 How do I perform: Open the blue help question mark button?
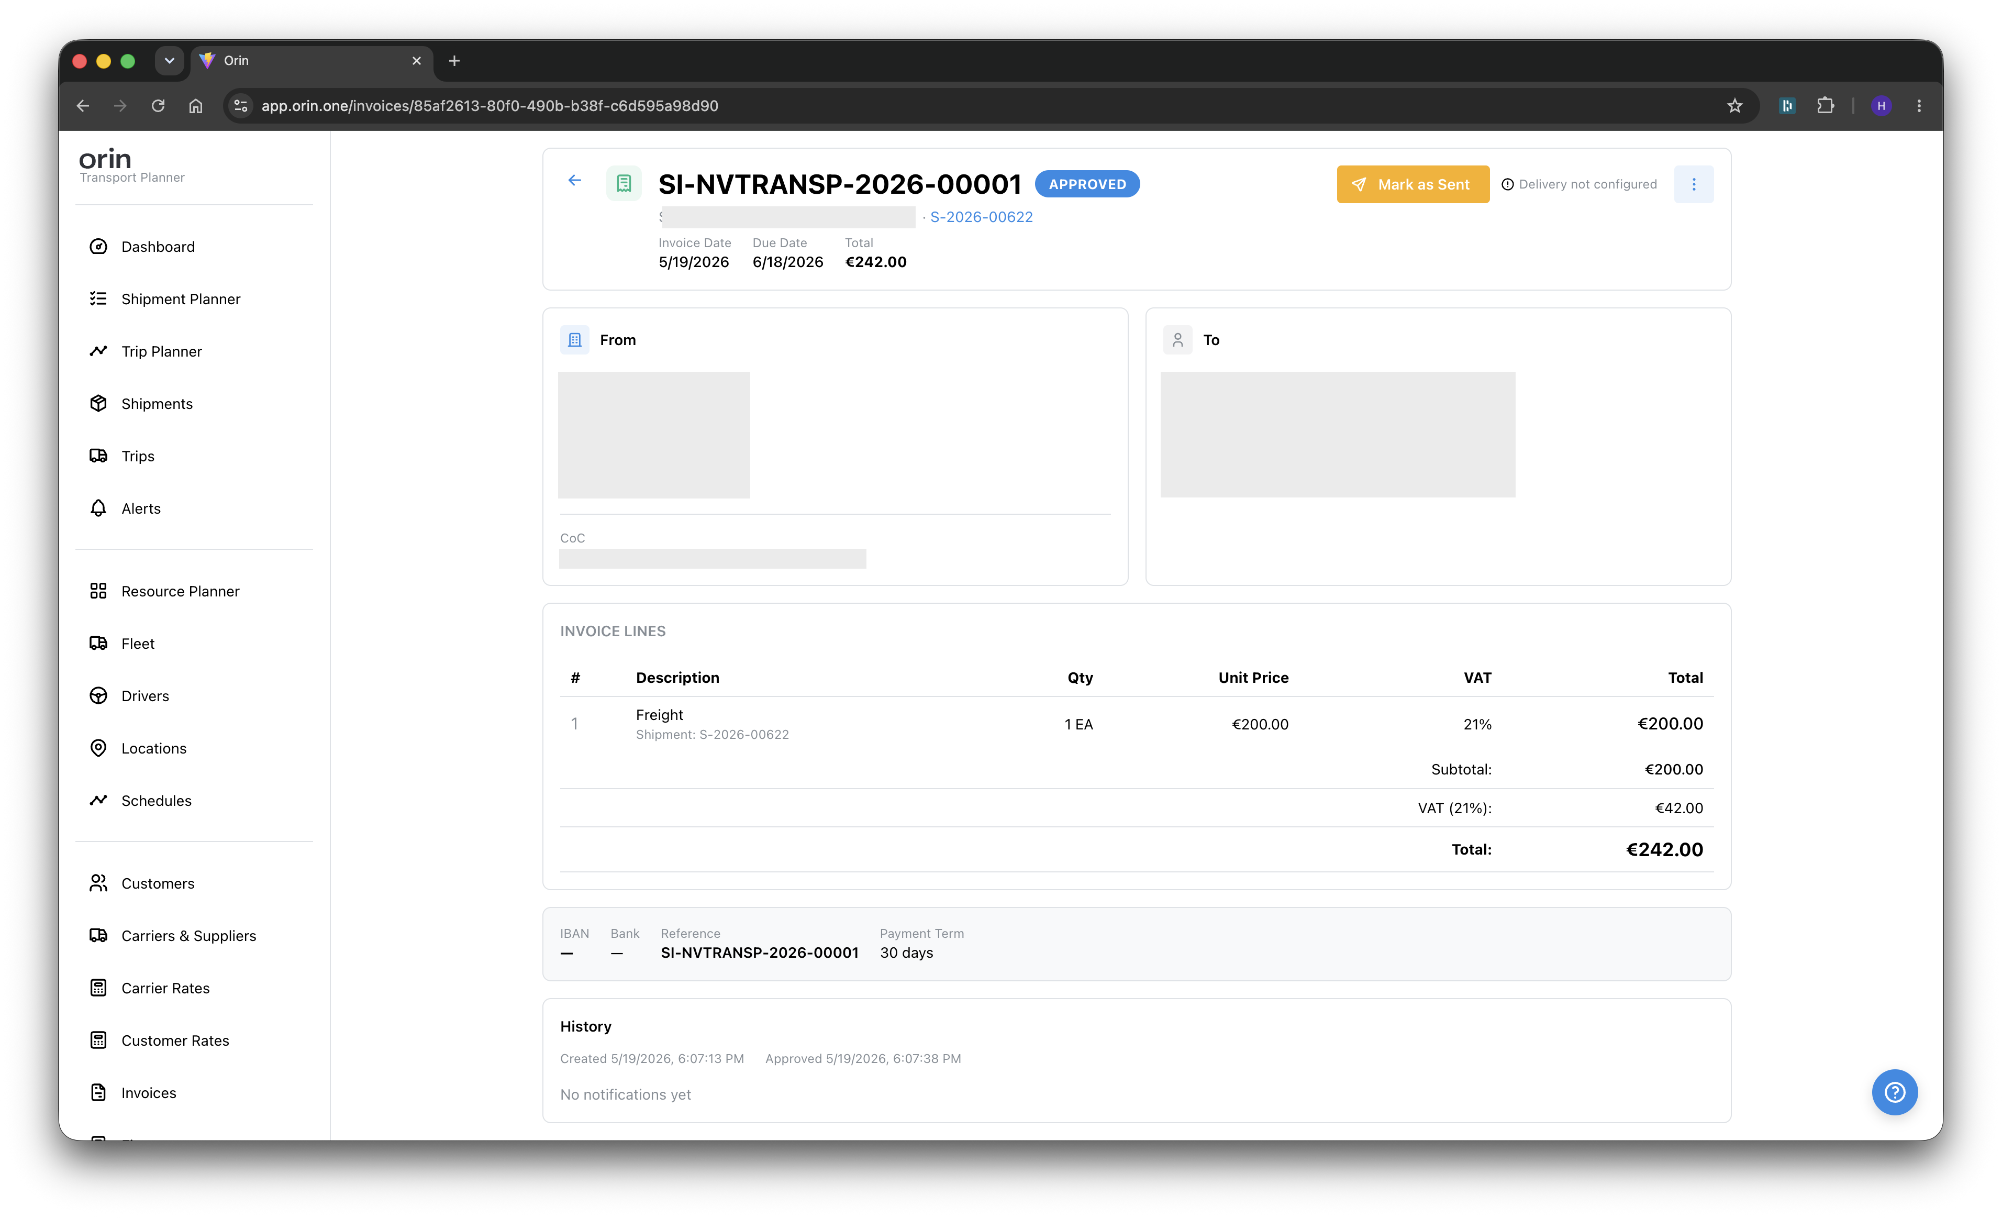coord(1895,1092)
